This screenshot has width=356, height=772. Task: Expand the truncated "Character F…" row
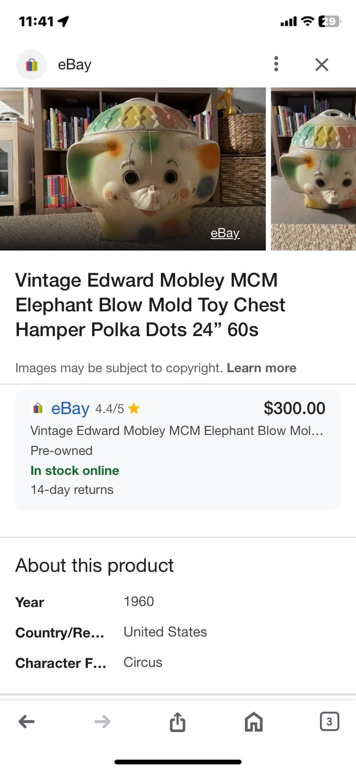click(x=61, y=663)
